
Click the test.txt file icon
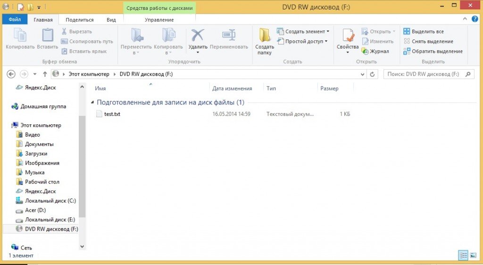pos(99,114)
